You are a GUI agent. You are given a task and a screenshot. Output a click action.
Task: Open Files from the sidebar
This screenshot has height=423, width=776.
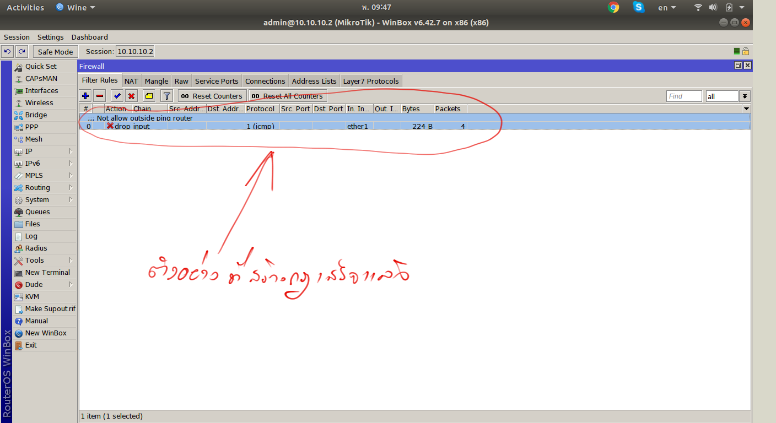click(x=45, y=224)
